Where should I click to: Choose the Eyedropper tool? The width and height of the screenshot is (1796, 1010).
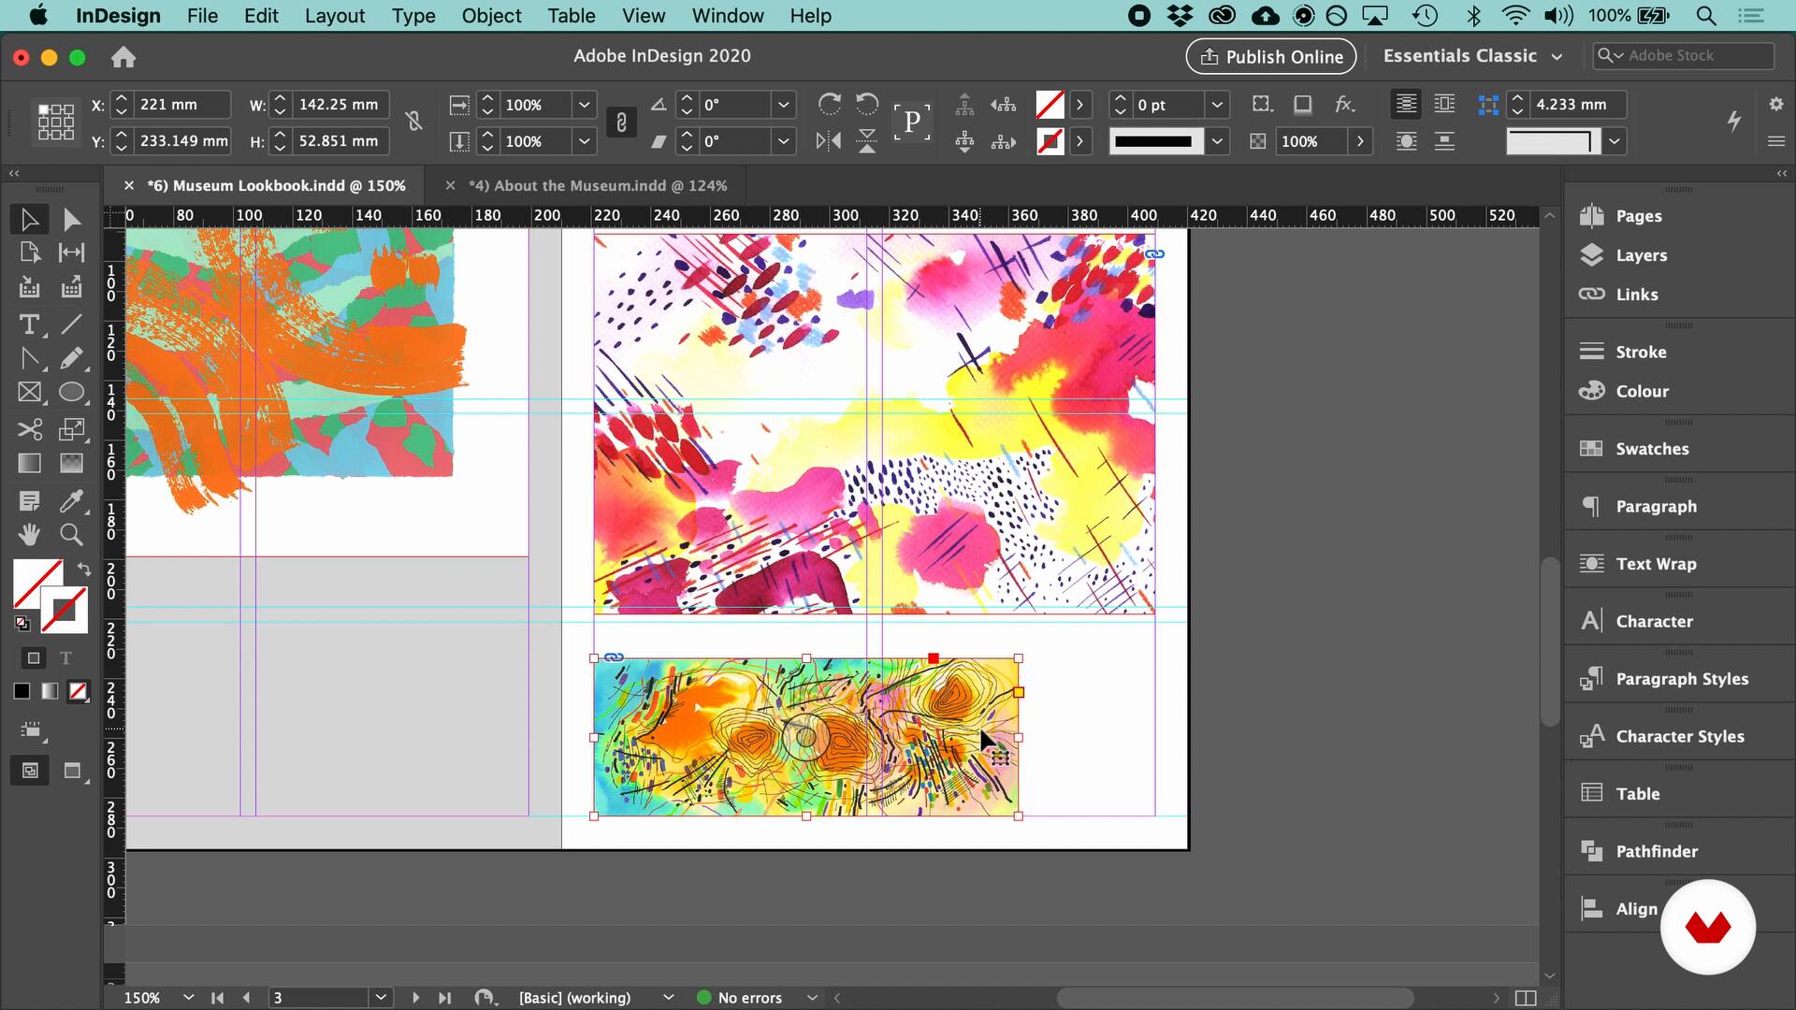point(71,501)
